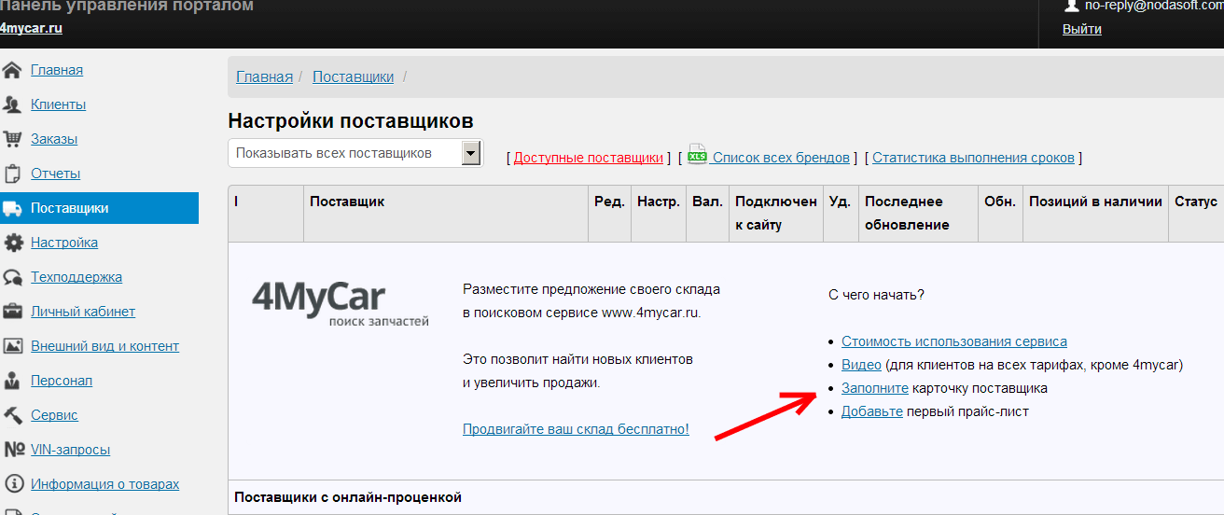Open Техподдержка in the sidebar menu
The image size is (1224, 515).
click(x=76, y=277)
